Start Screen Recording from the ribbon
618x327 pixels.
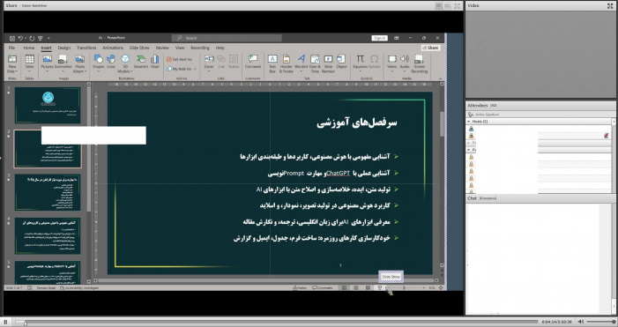[419, 63]
